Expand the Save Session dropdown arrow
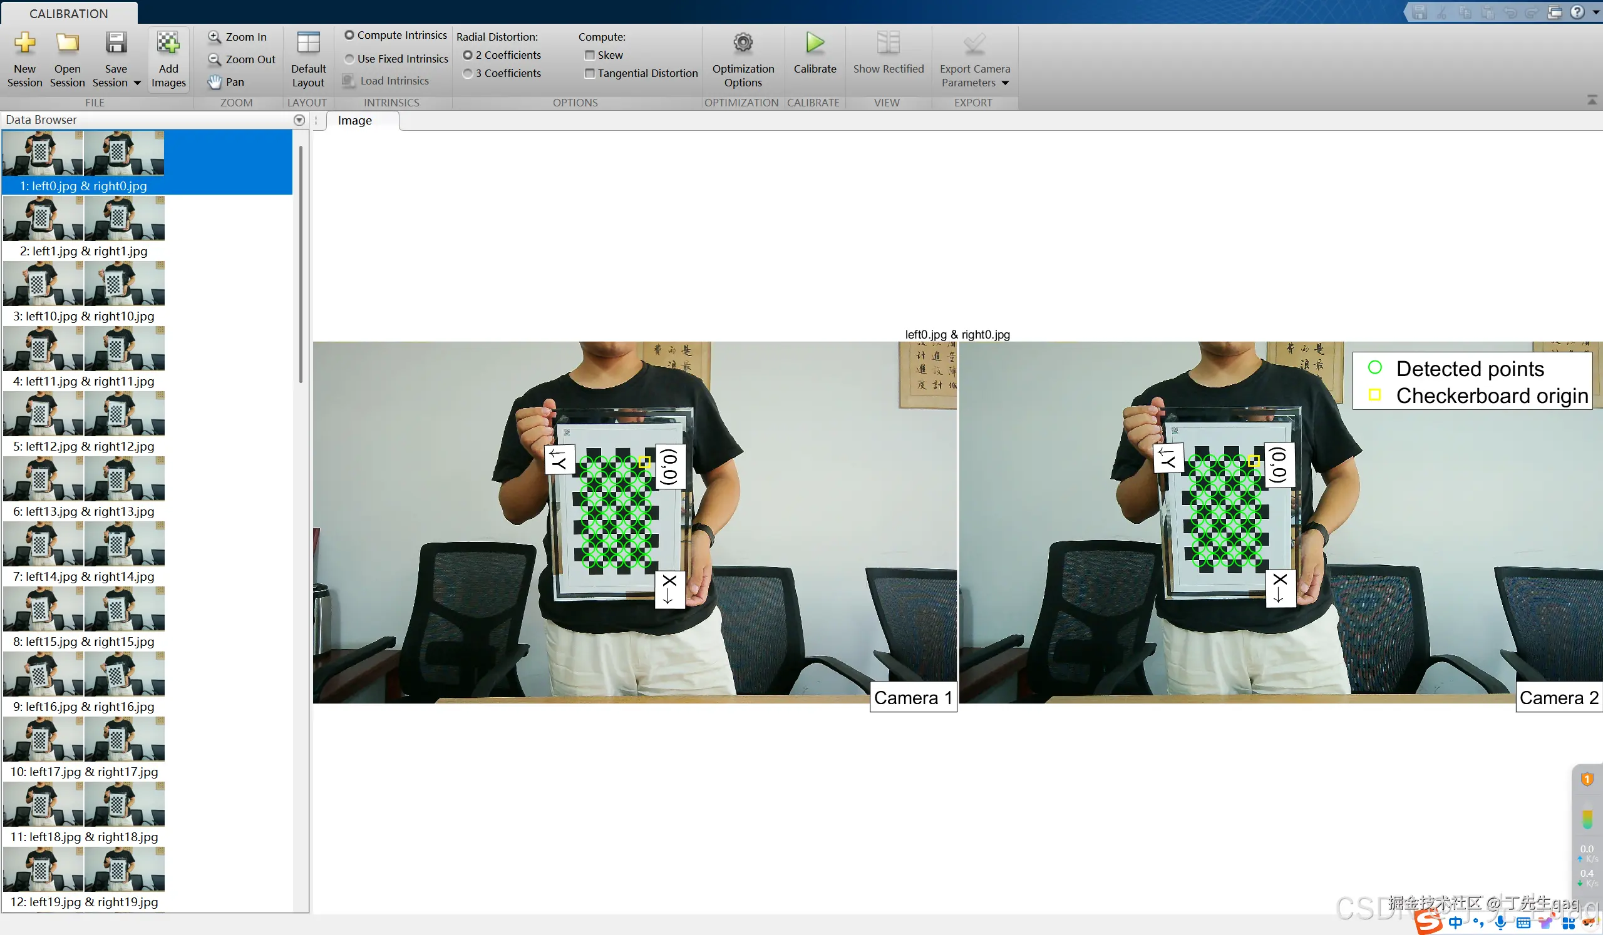1603x935 pixels. coord(137,83)
